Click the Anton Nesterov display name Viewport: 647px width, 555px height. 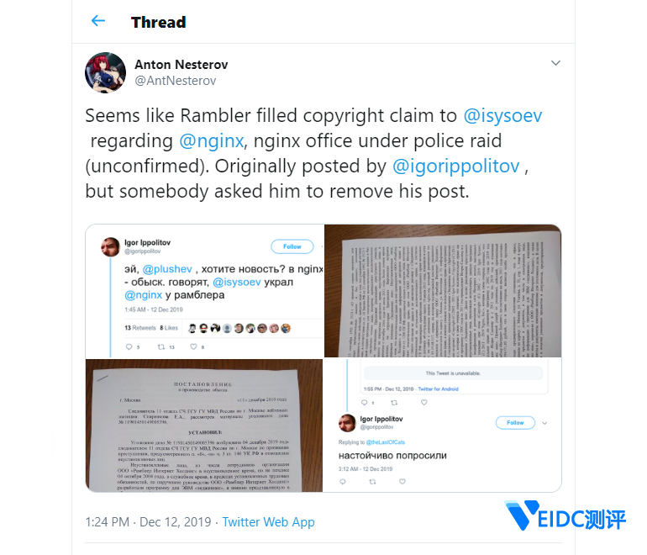coord(181,65)
